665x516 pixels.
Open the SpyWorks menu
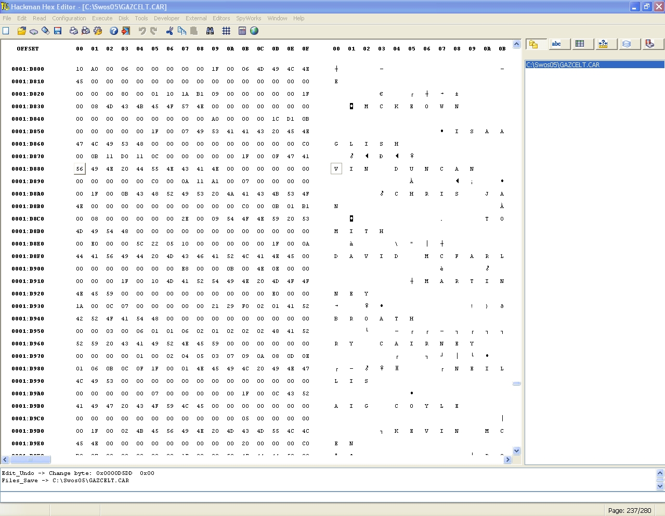tap(249, 18)
